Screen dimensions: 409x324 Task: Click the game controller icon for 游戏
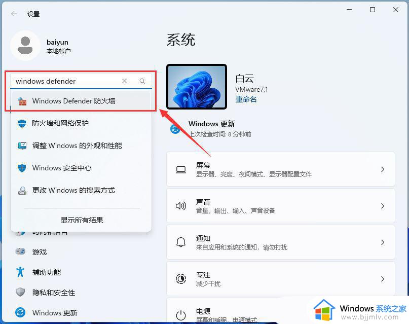click(x=20, y=251)
